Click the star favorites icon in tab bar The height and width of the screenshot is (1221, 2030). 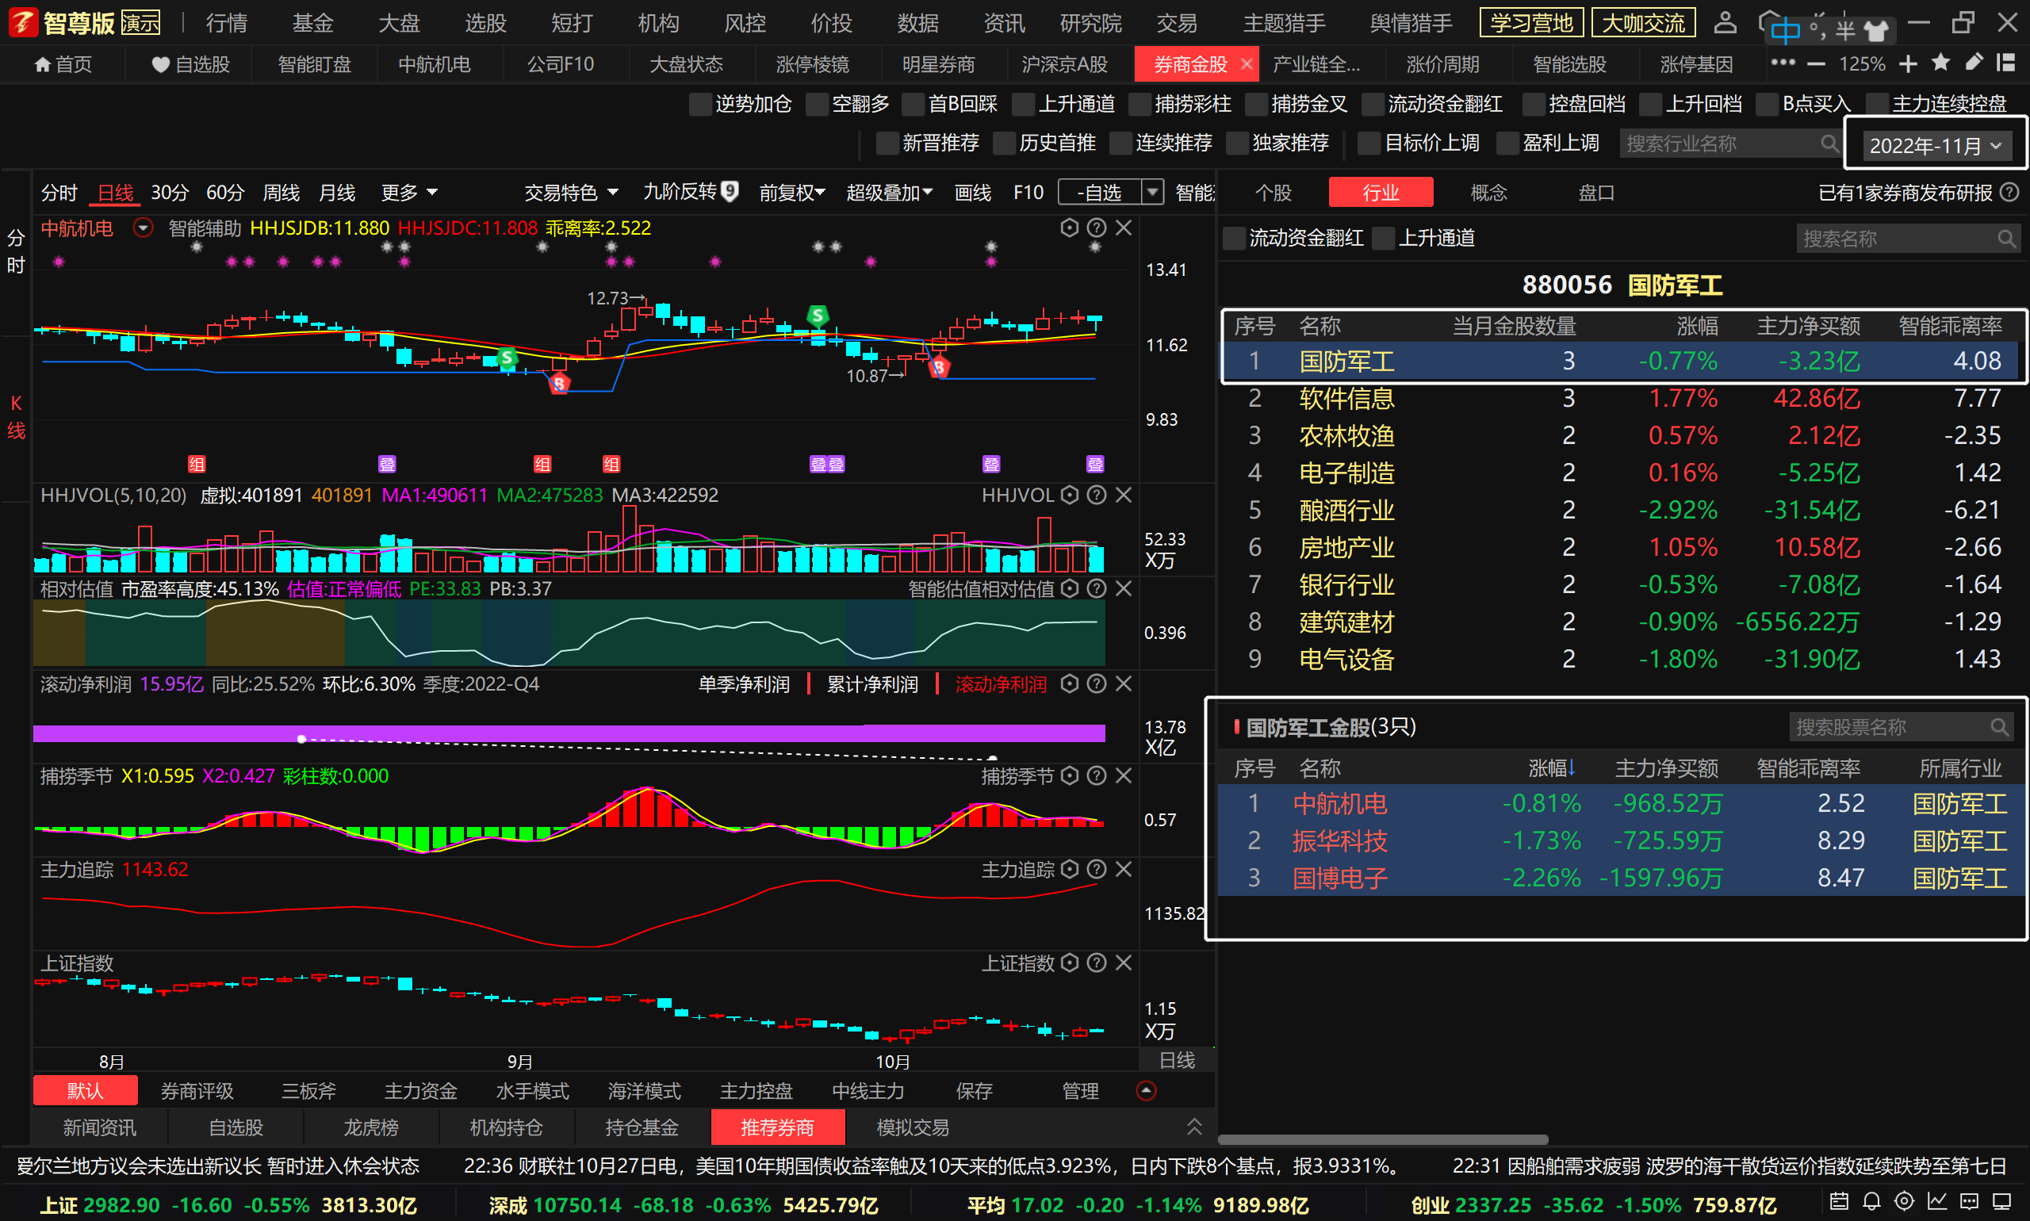pos(1940,63)
